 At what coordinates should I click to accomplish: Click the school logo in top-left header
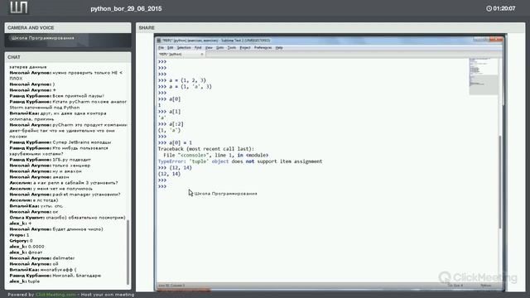(x=18, y=7)
